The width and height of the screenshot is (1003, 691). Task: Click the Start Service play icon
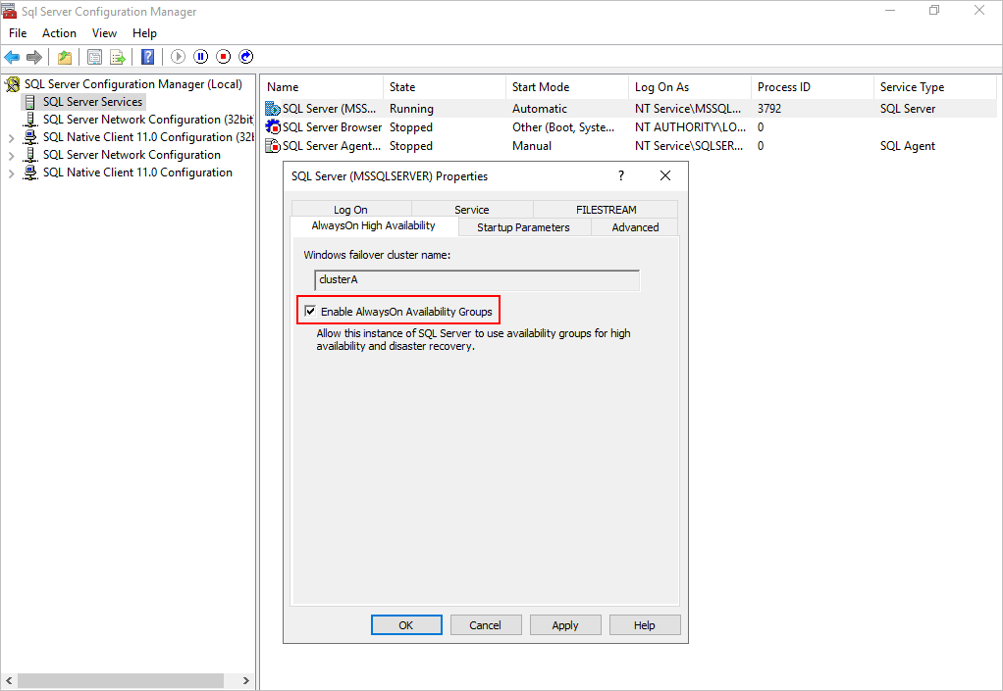click(x=178, y=57)
